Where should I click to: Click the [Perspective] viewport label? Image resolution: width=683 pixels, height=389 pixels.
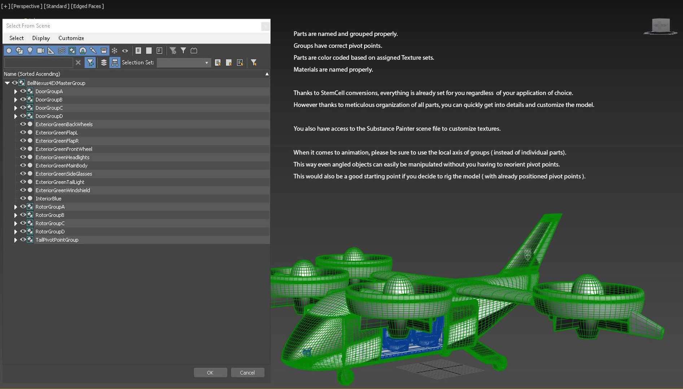pos(26,6)
